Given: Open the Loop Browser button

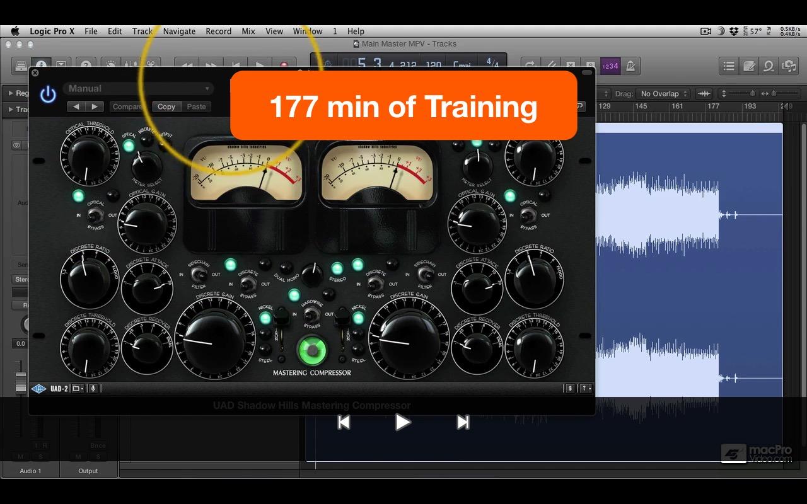Looking at the screenshot, I should [769, 66].
